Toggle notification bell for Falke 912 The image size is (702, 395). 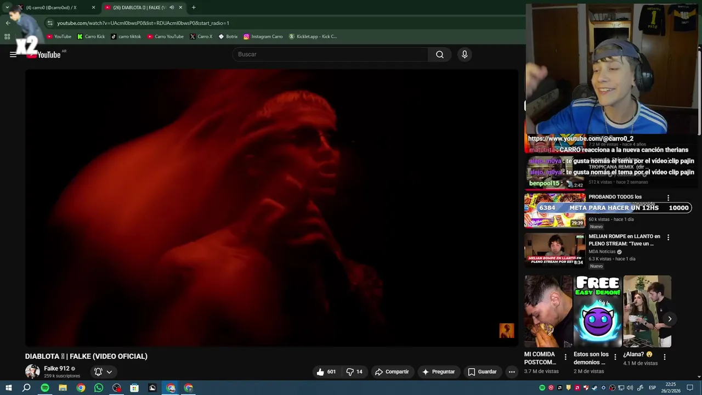98,371
